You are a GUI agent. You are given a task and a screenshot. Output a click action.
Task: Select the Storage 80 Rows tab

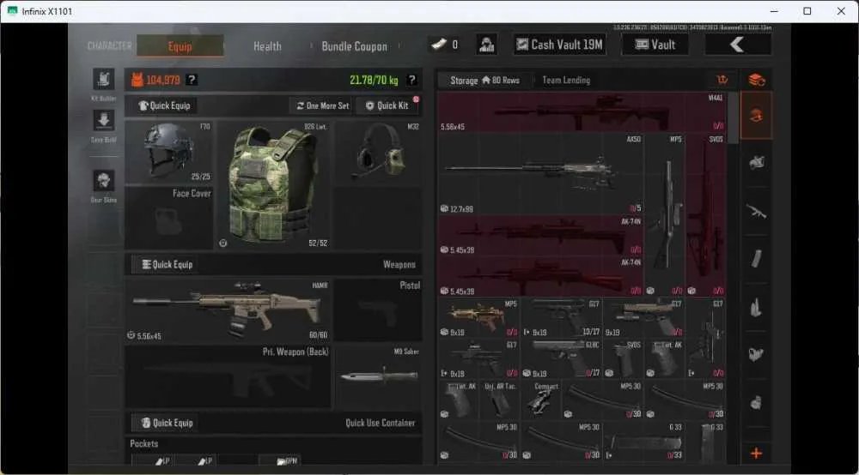[x=484, y=81]
